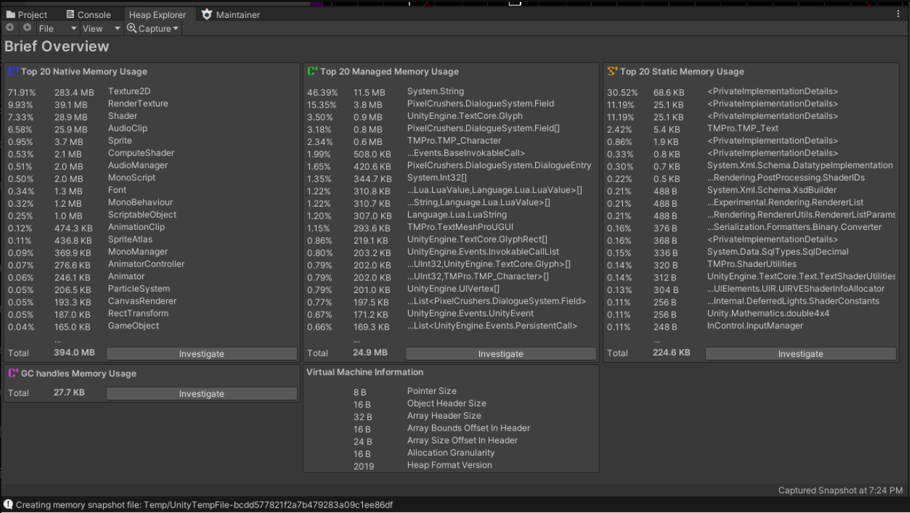
Task: Select the RectTransform row
Action: [x=152, y=314]
